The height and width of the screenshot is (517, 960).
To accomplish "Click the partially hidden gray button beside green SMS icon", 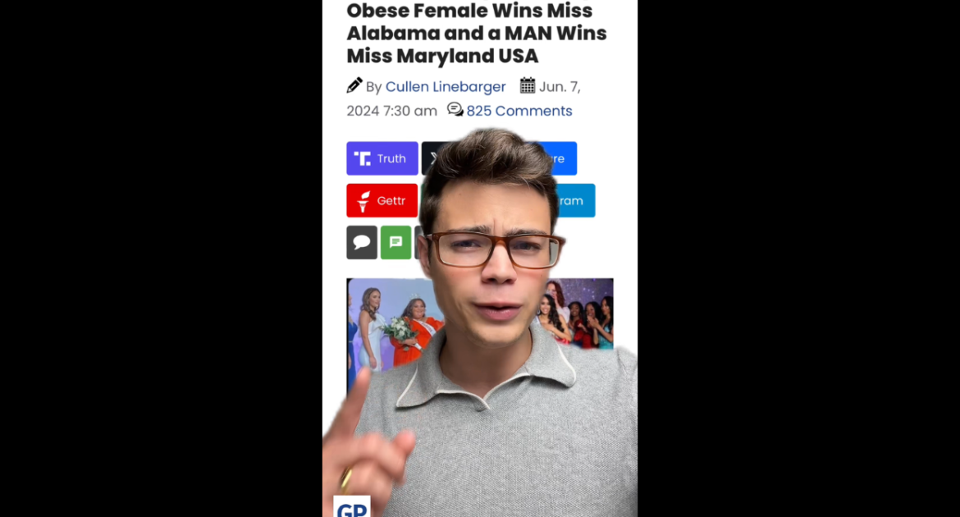I will [418, 243].
